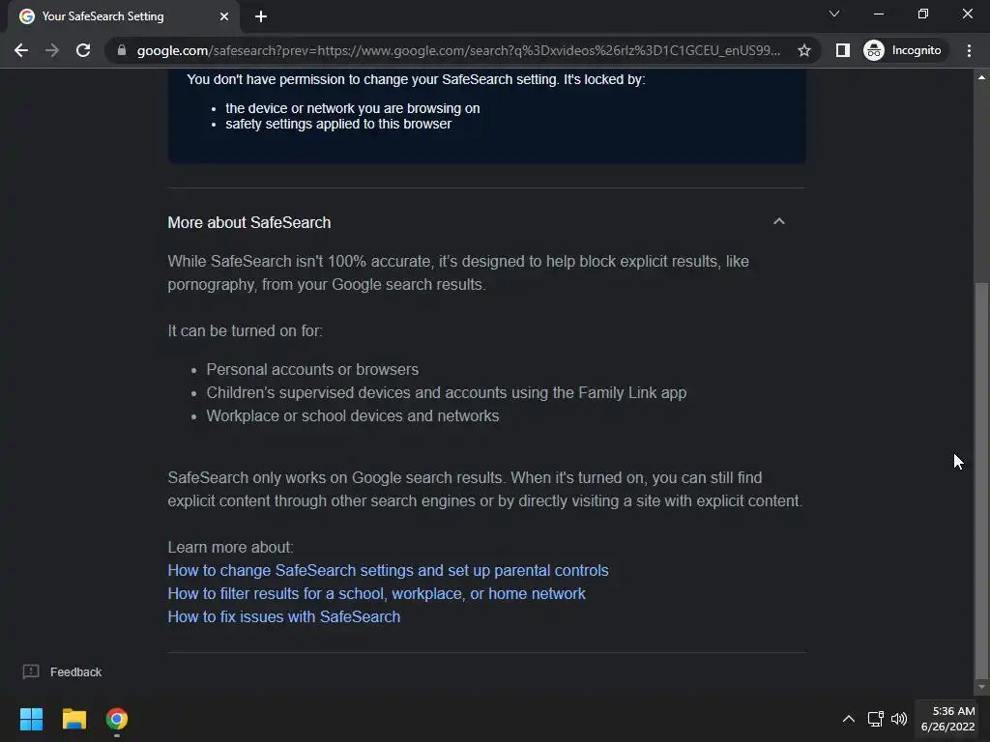This screenshot has height=742, width=990.
Task: Collapse the More about SafeSearch section
Action: (779, 221)
